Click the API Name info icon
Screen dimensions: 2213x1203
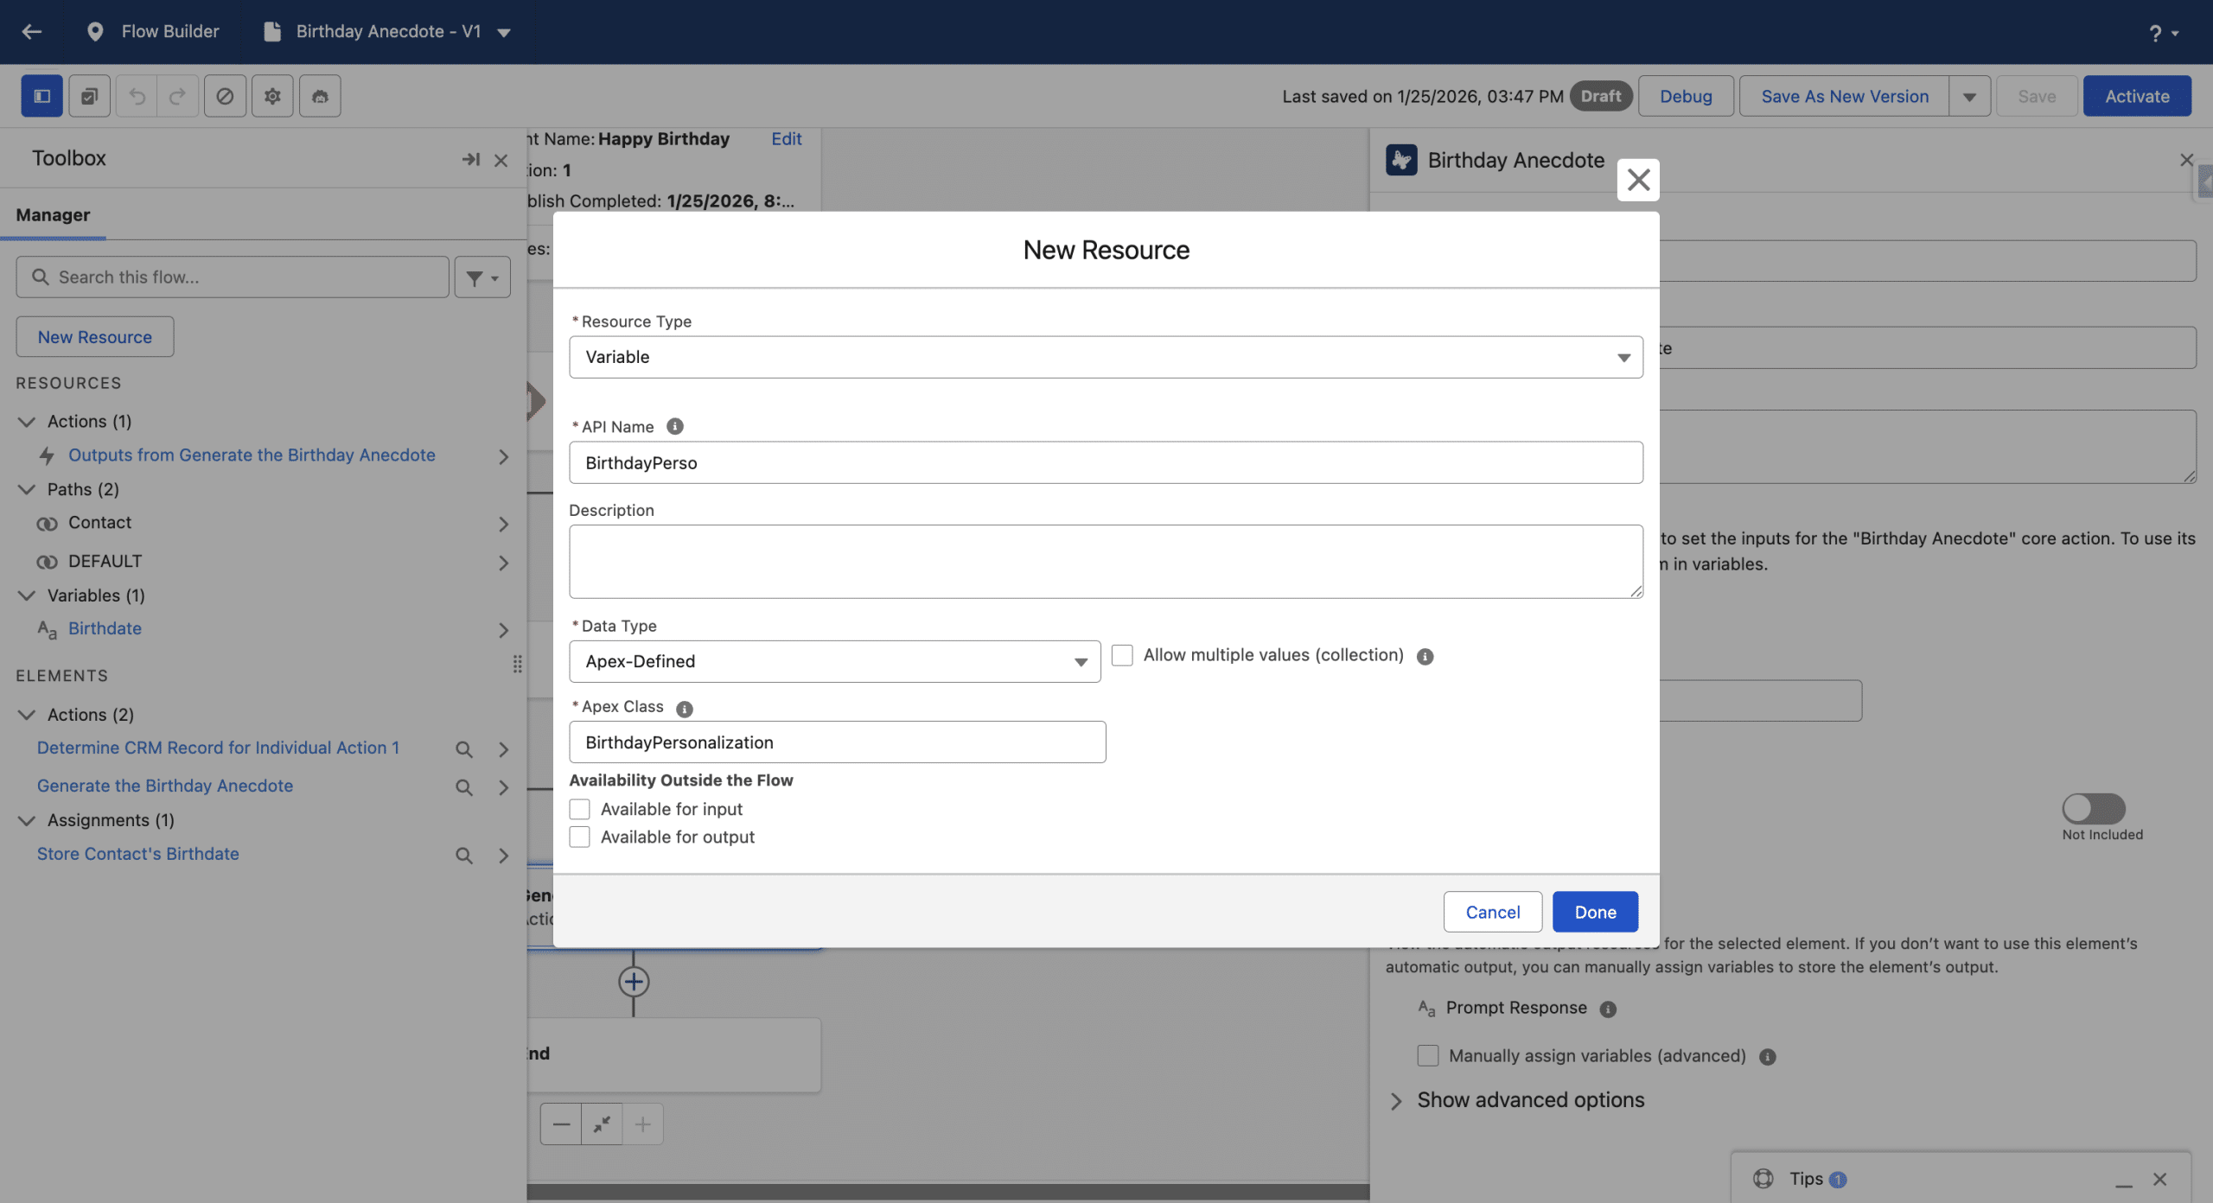click(x=675, y=426)
